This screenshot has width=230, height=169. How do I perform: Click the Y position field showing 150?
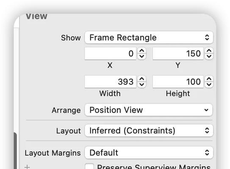click(x=178, y=53)
